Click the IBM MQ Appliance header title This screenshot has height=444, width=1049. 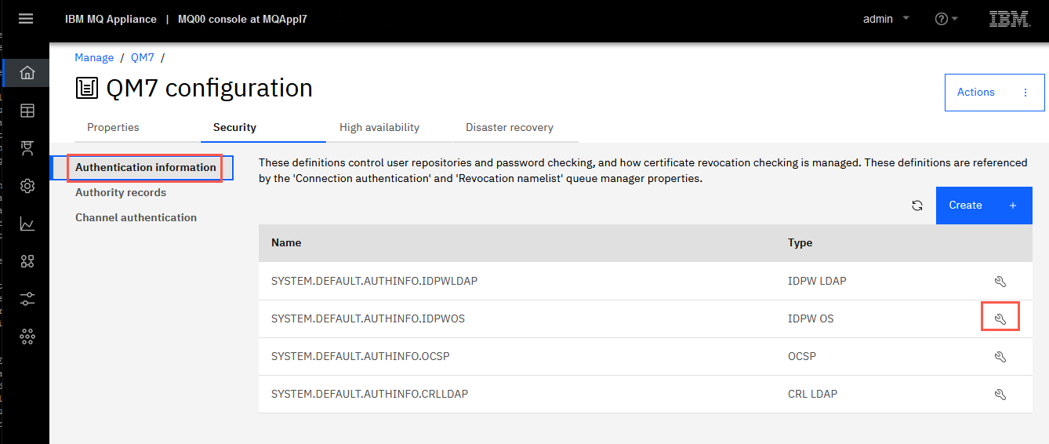point(111,19)
